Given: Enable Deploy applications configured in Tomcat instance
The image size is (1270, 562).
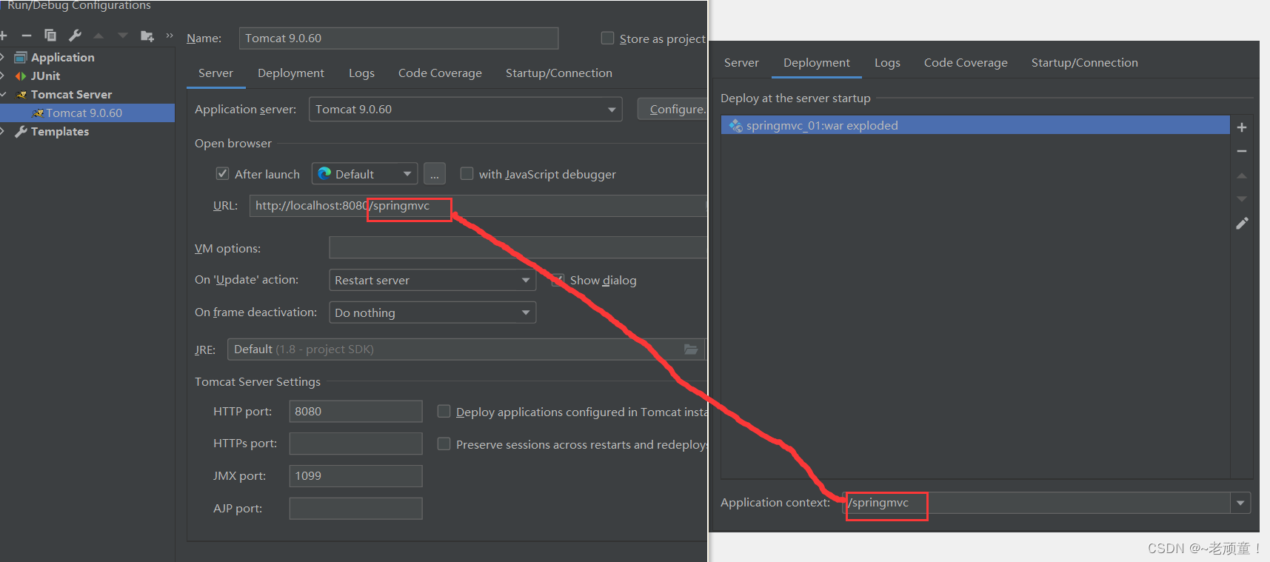Looking at the screenshot, I should point(444,411).
